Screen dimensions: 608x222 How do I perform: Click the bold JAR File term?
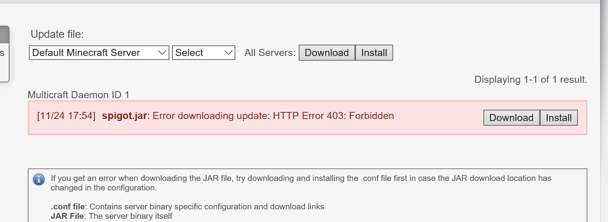tap(67, 216)
